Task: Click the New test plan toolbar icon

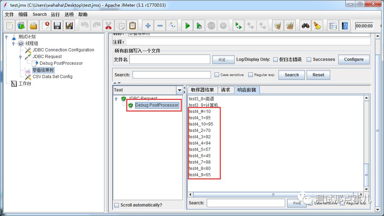Action: click(x=9, y=25)
